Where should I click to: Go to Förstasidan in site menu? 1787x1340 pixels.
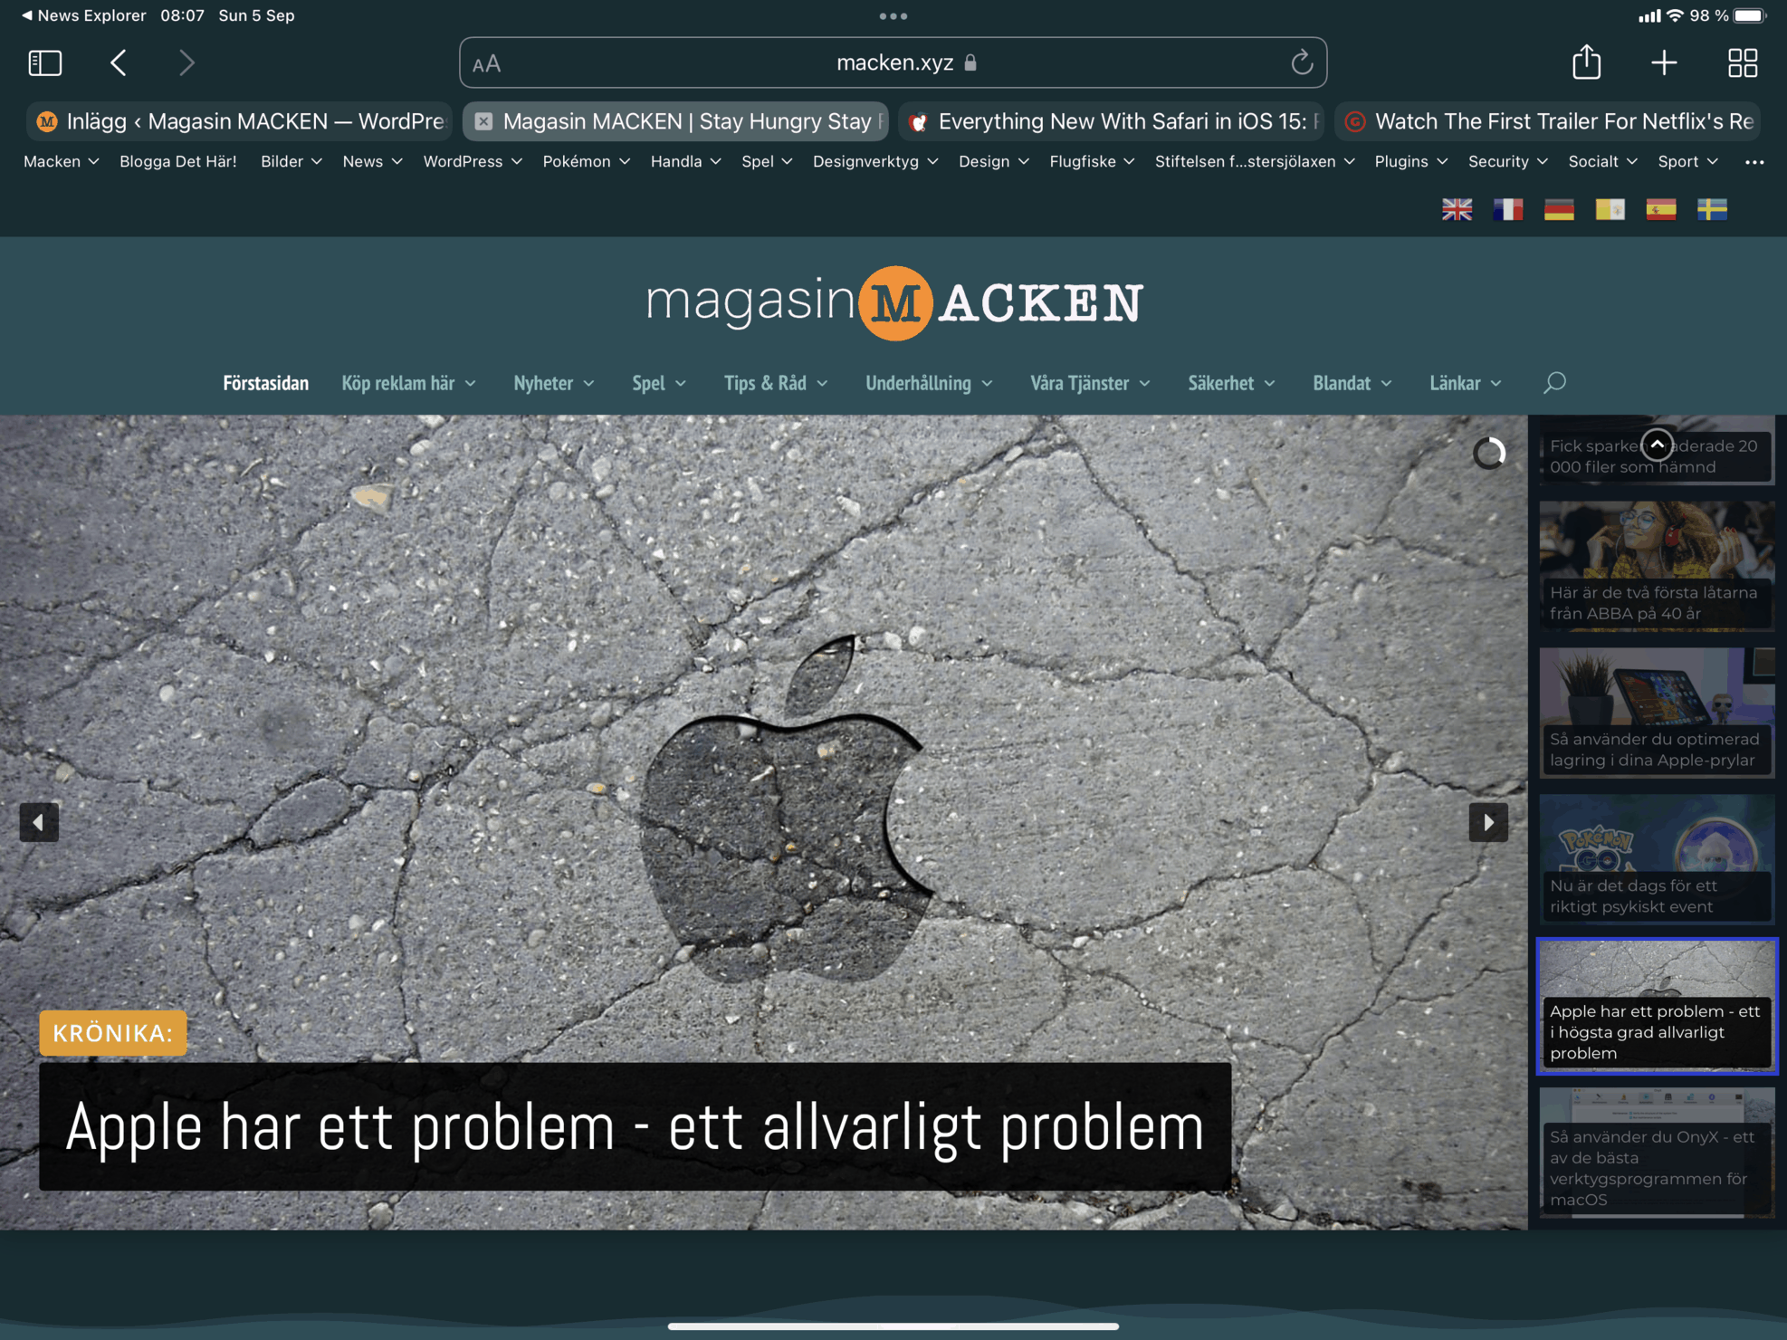point(265,383)
